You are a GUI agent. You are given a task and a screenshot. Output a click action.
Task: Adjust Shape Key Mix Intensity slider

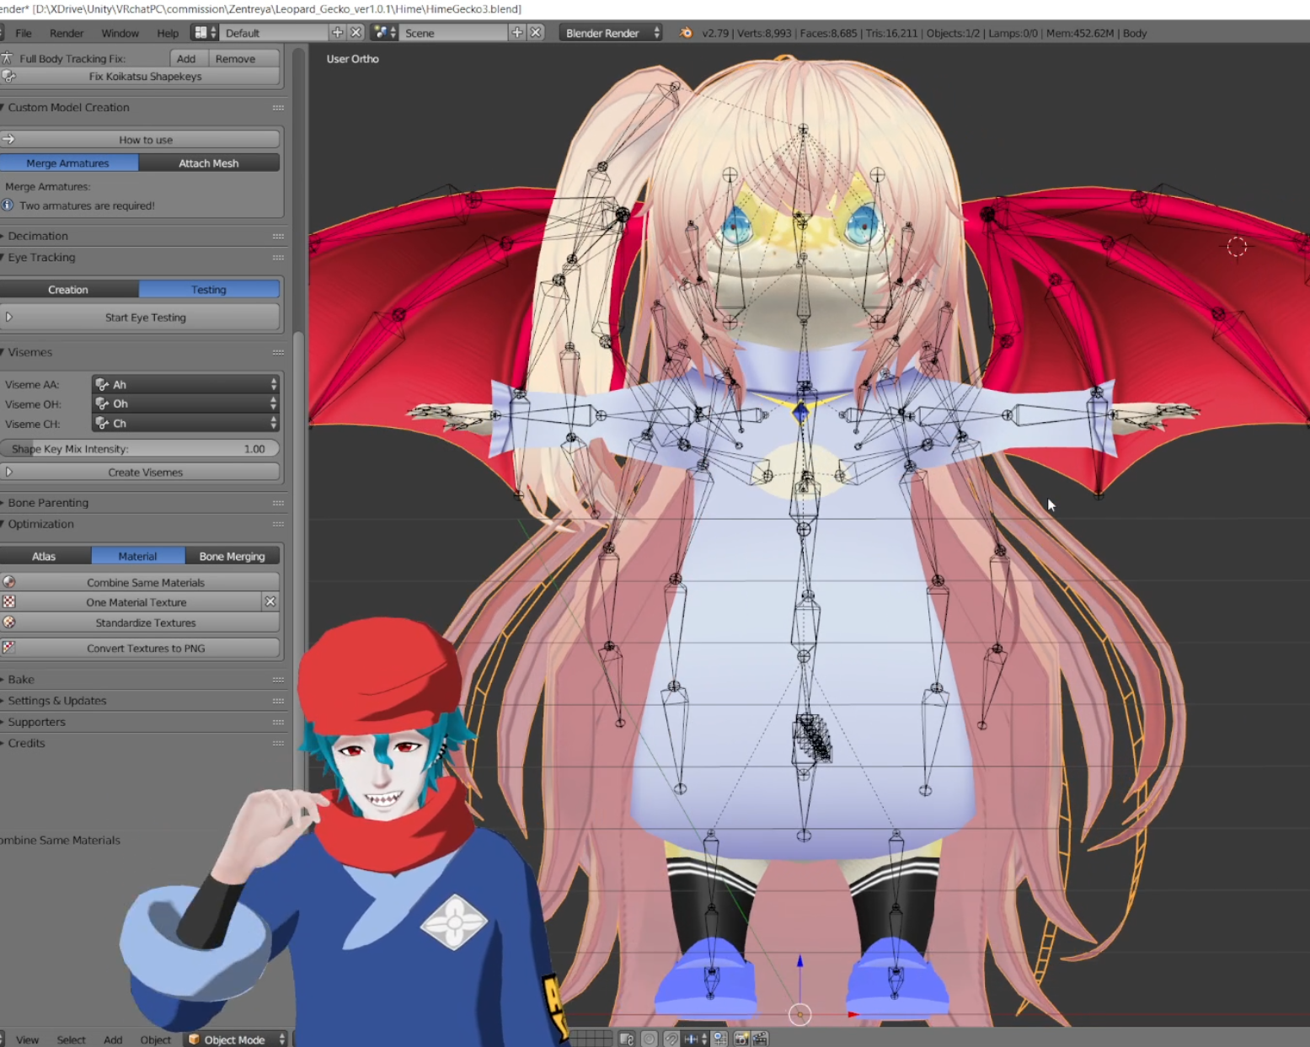point(140,449)
